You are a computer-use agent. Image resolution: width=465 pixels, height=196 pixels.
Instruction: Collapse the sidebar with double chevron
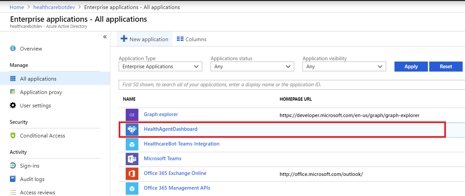(x=105, y=37)
